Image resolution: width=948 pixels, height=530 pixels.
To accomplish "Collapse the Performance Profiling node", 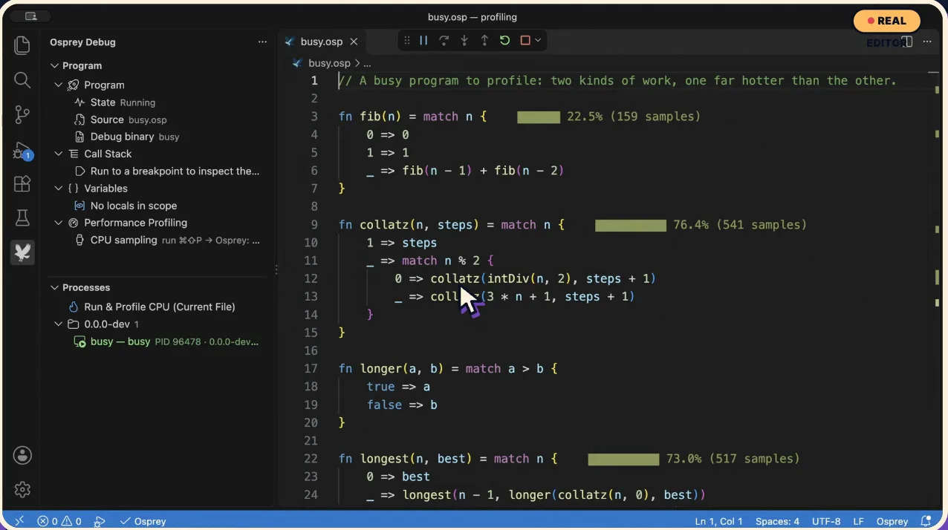I will coord(59,223).
